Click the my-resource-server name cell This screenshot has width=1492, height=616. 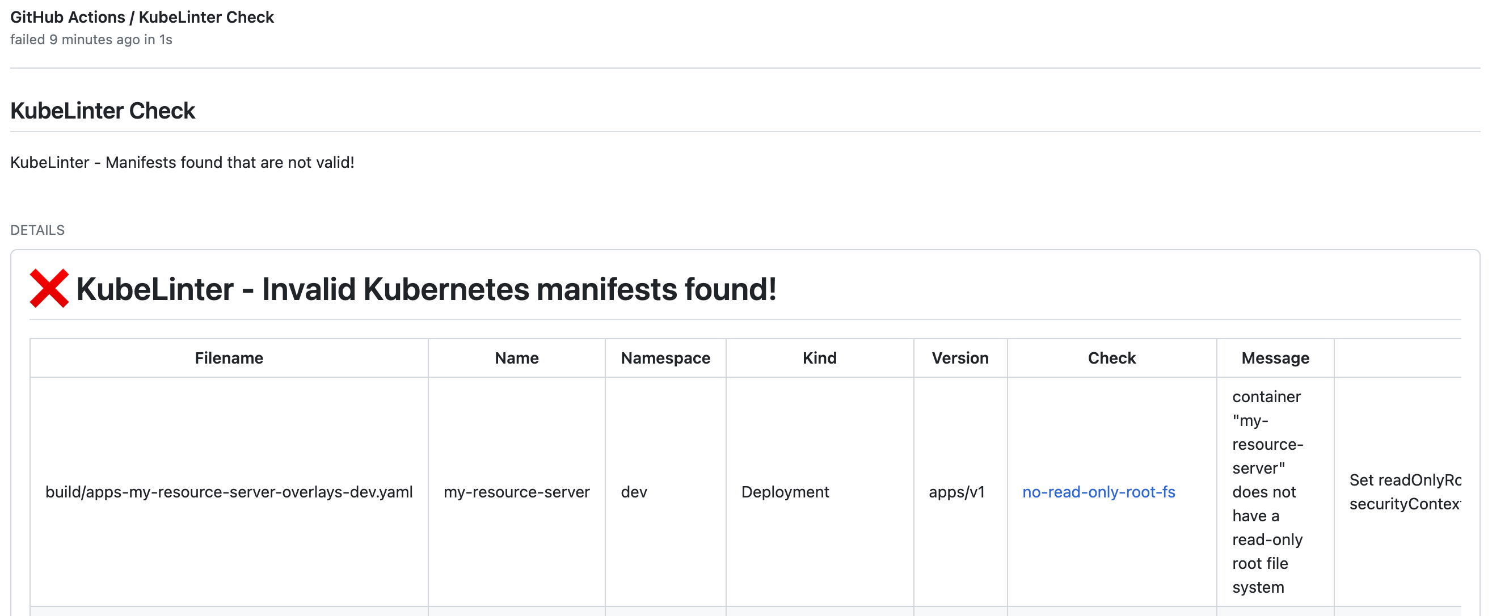coord(516,492)
